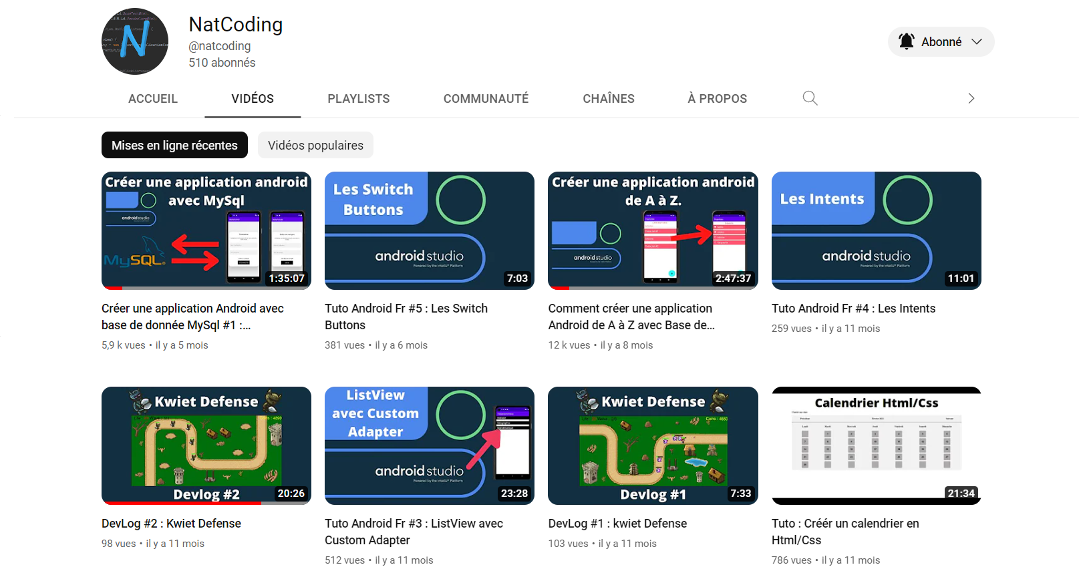The width and height of the screenshot is (1079, 569).
Task: Switch to the ACCUEIL tab
Action: point(152,99)
